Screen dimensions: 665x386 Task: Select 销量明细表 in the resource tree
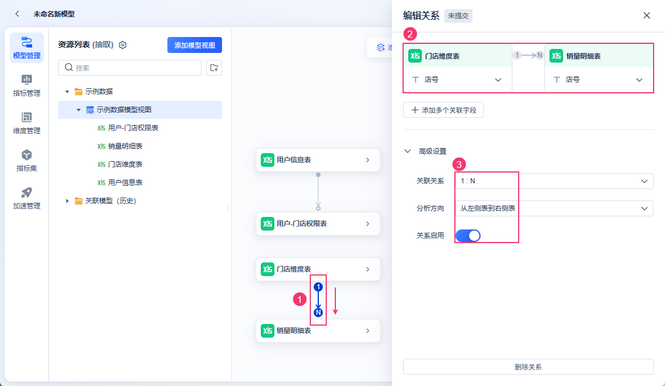(x=125, y=146)
